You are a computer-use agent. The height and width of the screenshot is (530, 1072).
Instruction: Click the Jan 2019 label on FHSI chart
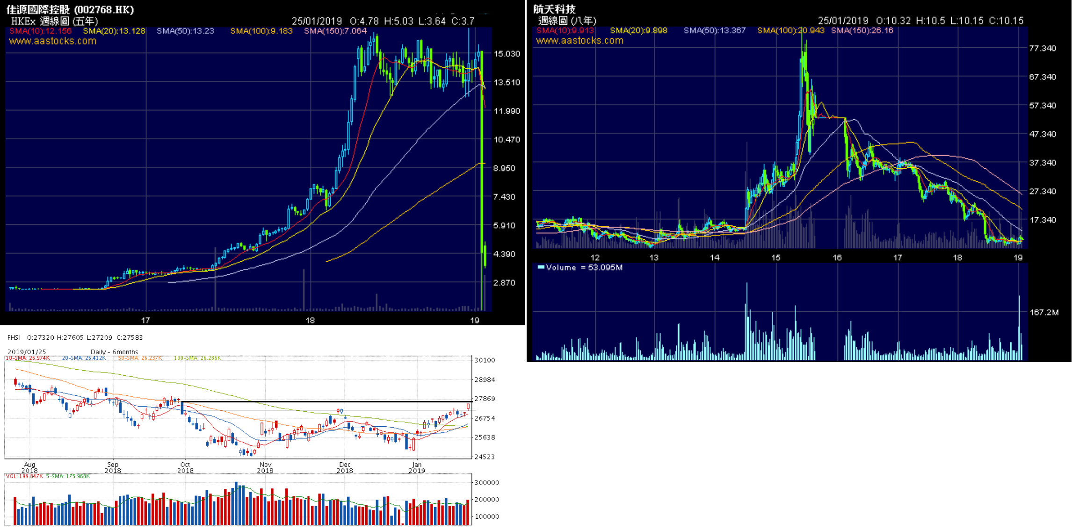coord(417,467)
